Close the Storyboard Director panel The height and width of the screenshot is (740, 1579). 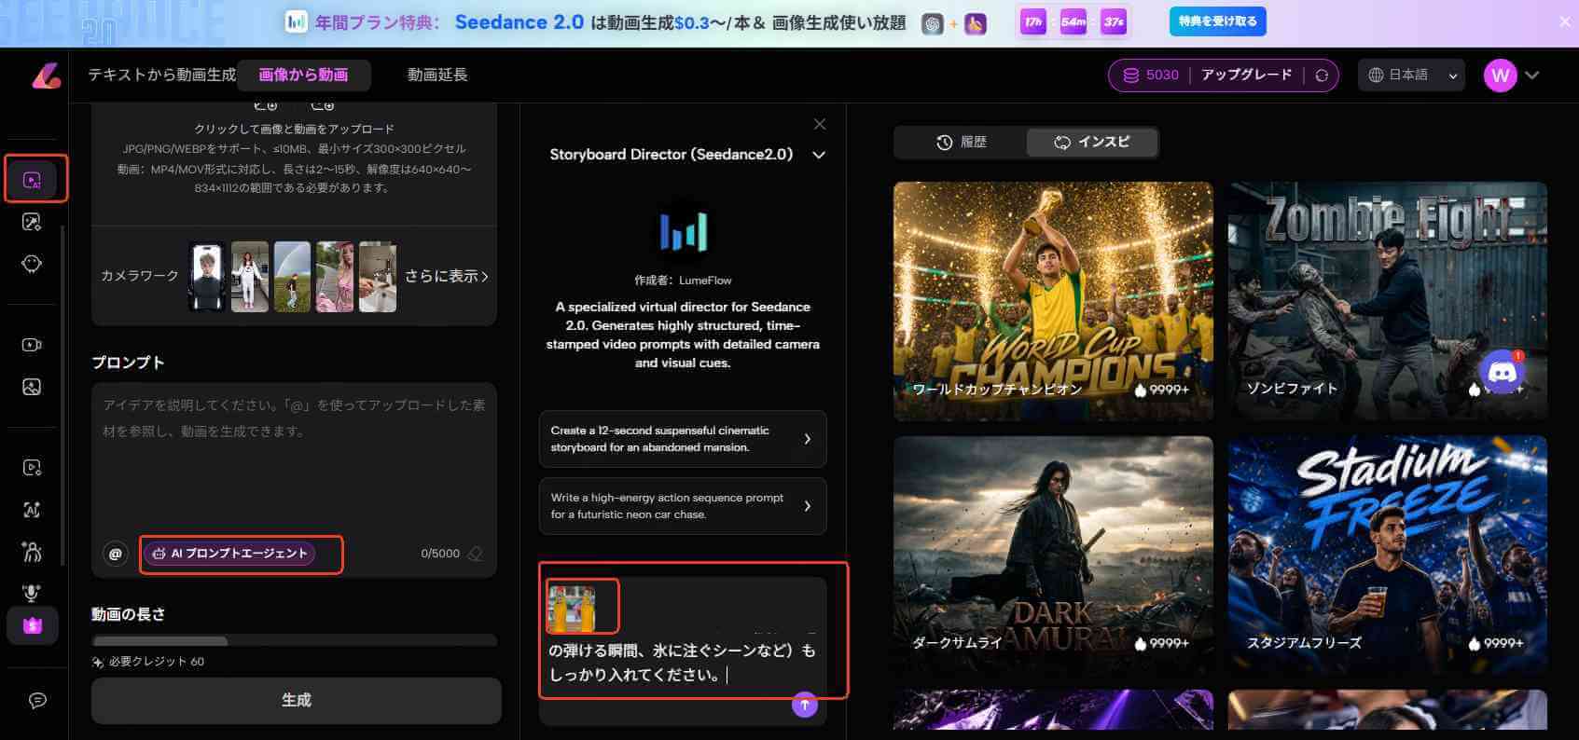click(820, 124)
